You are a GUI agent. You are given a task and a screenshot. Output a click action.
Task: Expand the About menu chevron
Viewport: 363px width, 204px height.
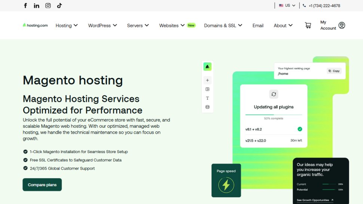point(290,25)
